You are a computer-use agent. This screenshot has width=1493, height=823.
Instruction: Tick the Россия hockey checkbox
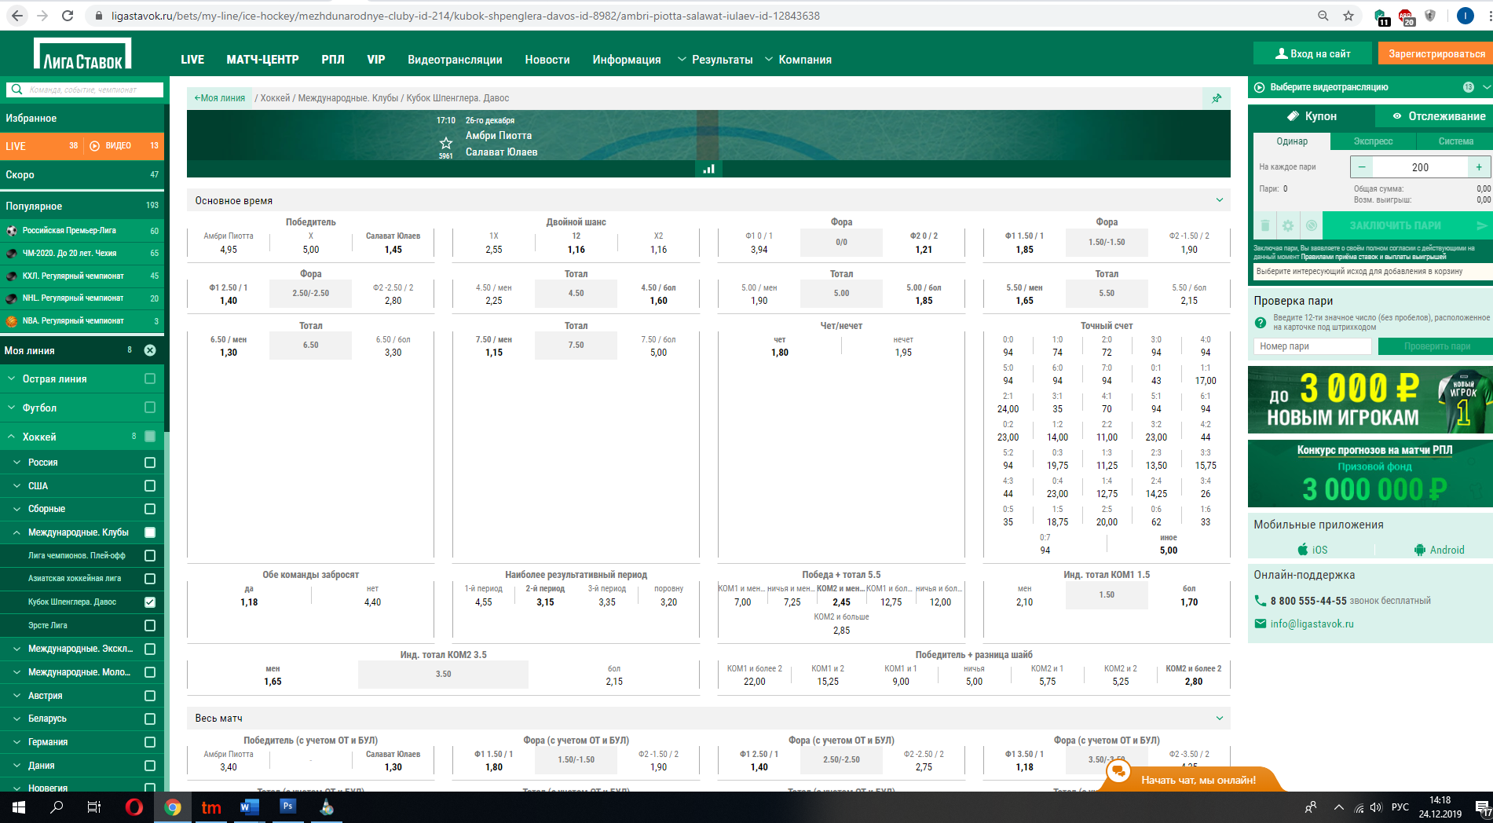(x=150, y=463)
